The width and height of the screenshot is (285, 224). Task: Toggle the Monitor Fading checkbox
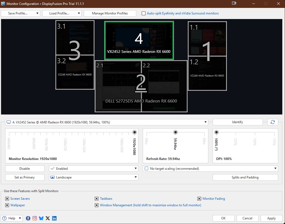tap(199, 199)
